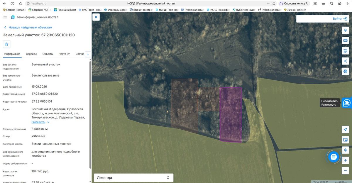Center the map on my location
Viewport: 352px width, 183px height.
pyautogui.click(x=345, y=130)
